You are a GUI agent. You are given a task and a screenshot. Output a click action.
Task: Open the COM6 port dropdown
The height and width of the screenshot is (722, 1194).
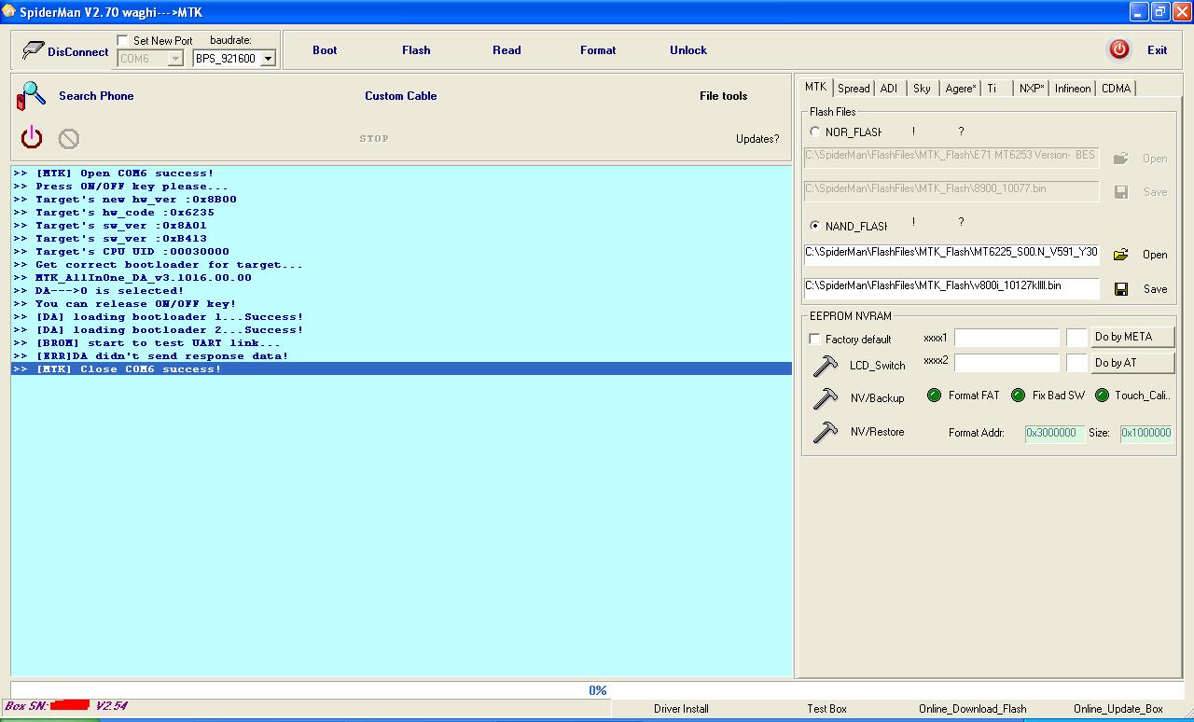coord(175,59)
